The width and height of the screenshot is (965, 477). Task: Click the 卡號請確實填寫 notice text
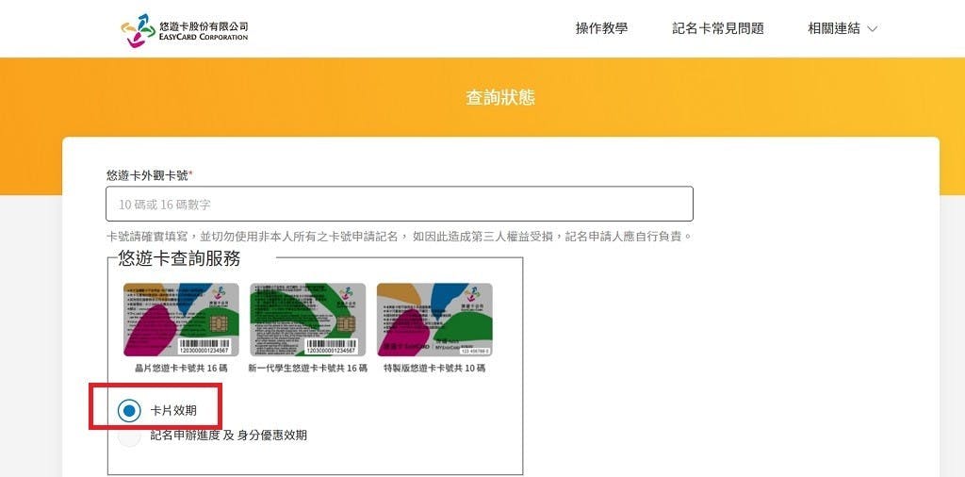[x=400, y=237]
